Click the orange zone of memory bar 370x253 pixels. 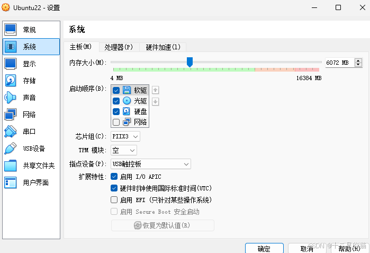pos(275,69)
